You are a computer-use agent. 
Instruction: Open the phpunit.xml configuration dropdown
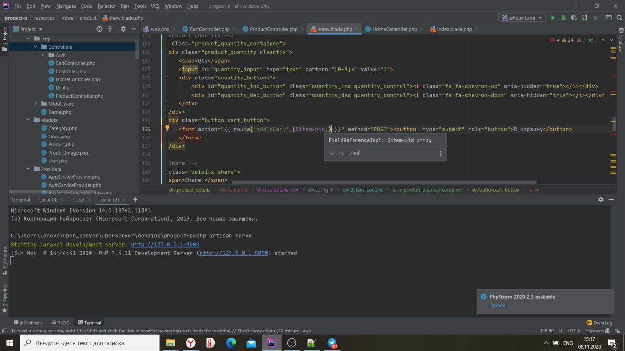521,18
